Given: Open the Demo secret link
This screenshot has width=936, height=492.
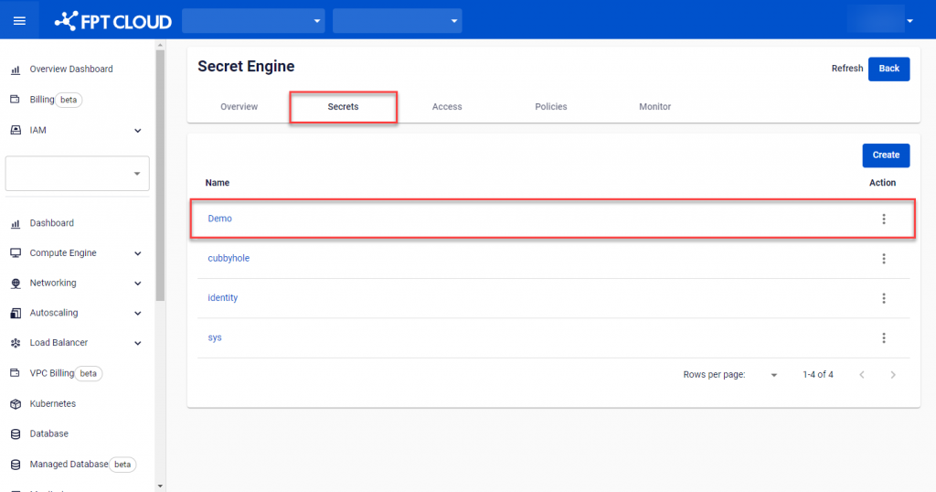Looking at the screenshot, I should click(x=220, y=219).
